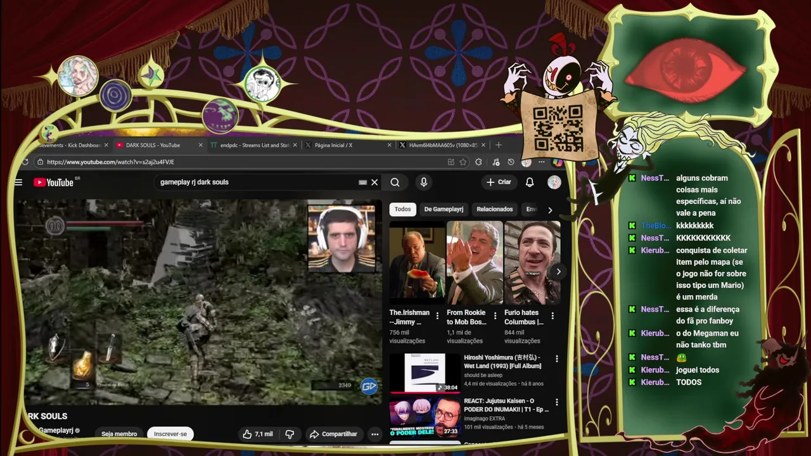The image size is (811, 456).
Task: Open the Jujutsu Kaisen react thumbnail
Action: [x=425, y=416]
